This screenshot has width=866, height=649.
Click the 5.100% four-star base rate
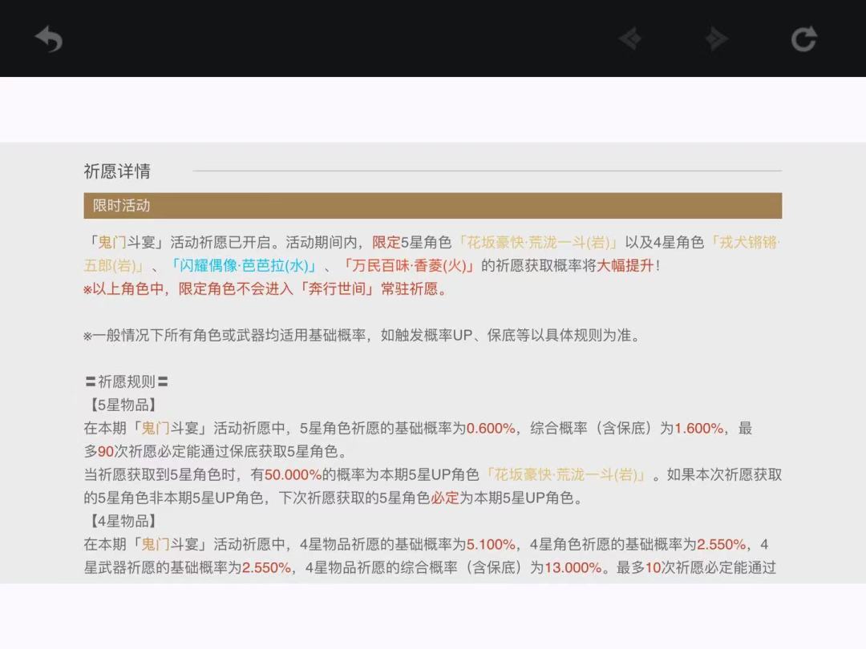coord(491,544)
